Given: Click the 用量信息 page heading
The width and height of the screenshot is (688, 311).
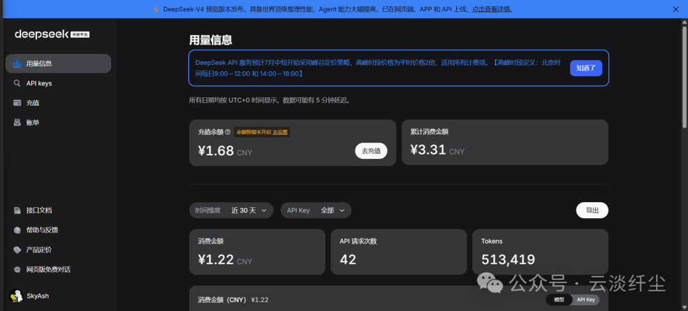Looking at the screenshot, I should point(211,40).
